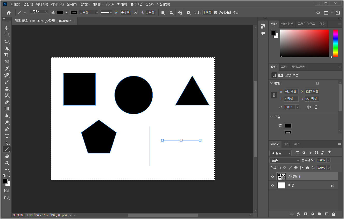Viewport: 344px width, 219px height.
Task: Create a new group folder icon
Action: (x=320, y=214)
